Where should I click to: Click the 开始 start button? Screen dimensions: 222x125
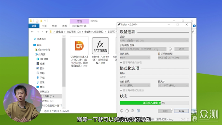pyautogui.click(x=165, y=111)
